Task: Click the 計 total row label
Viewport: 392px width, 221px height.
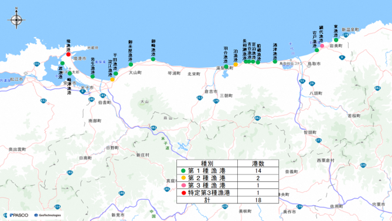Action: coord(207,200)
